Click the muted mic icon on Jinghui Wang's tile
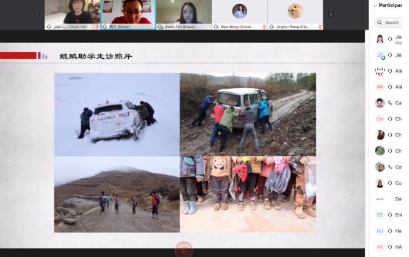Screen dimensions: 409x257 (320, 26)
